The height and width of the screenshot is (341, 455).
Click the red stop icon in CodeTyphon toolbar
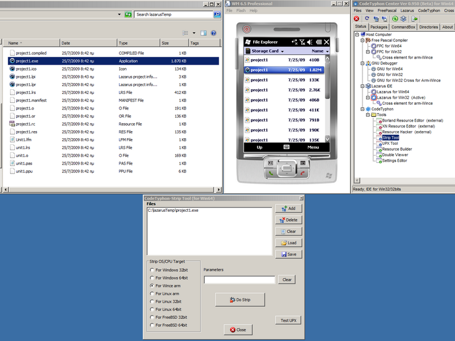356,19
